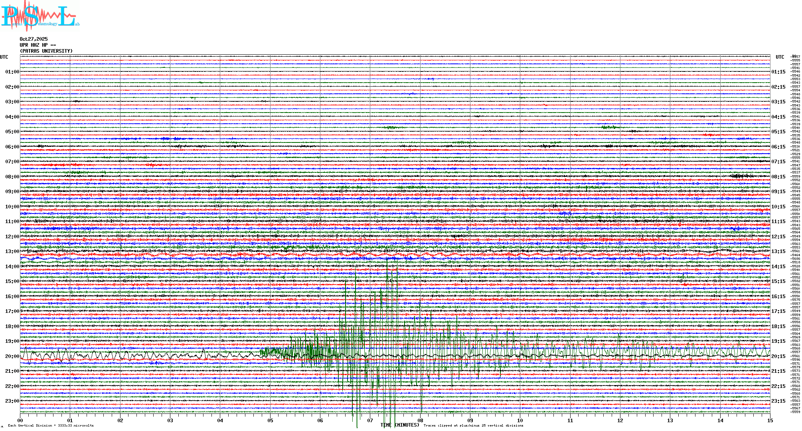Click the 23:15 label on right axis
802x431 pixels.
[778, 401]
